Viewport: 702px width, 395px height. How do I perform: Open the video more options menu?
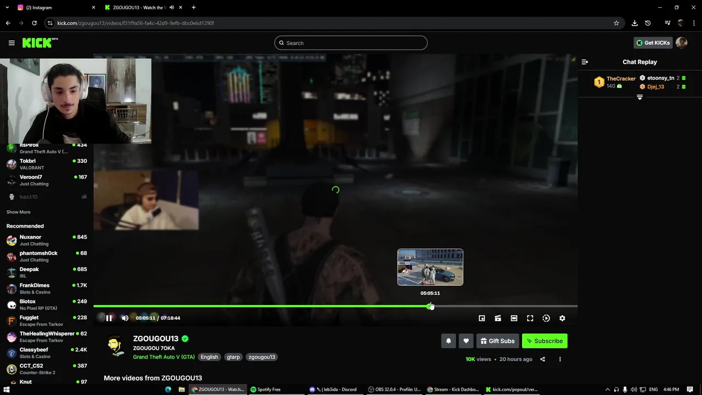pos(560,359)
